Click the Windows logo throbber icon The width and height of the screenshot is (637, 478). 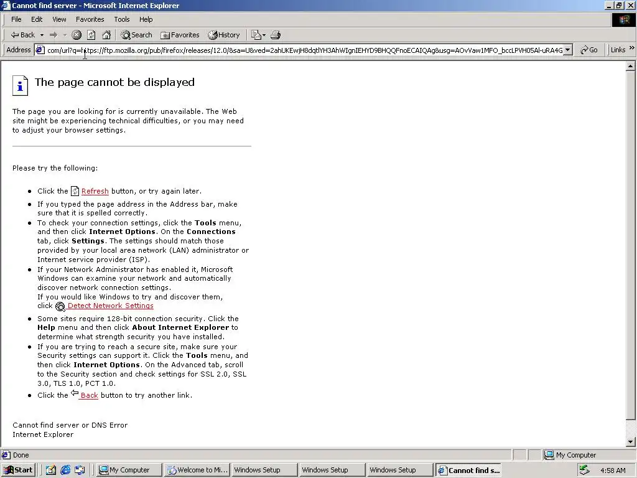click(623, 19)
